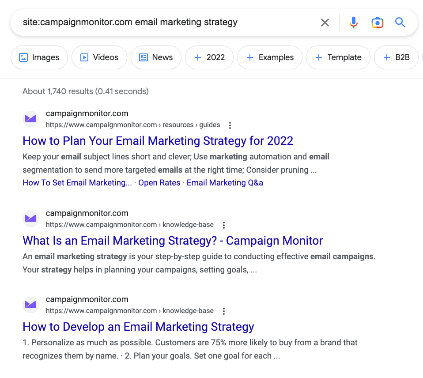The width and height of the screenshot is (423, 378).
Task: Click the snippet starting '1. Personalize as much as possible'
Action: click(x=190, y=349)
